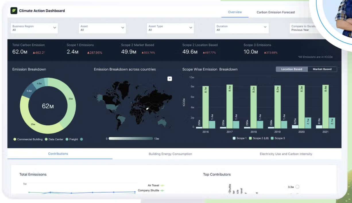Open the Duration filter dropdown

pos(241,28)
